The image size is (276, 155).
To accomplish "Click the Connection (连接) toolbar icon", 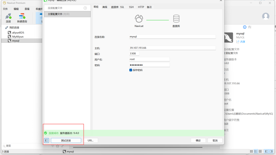I will point(8,18).
